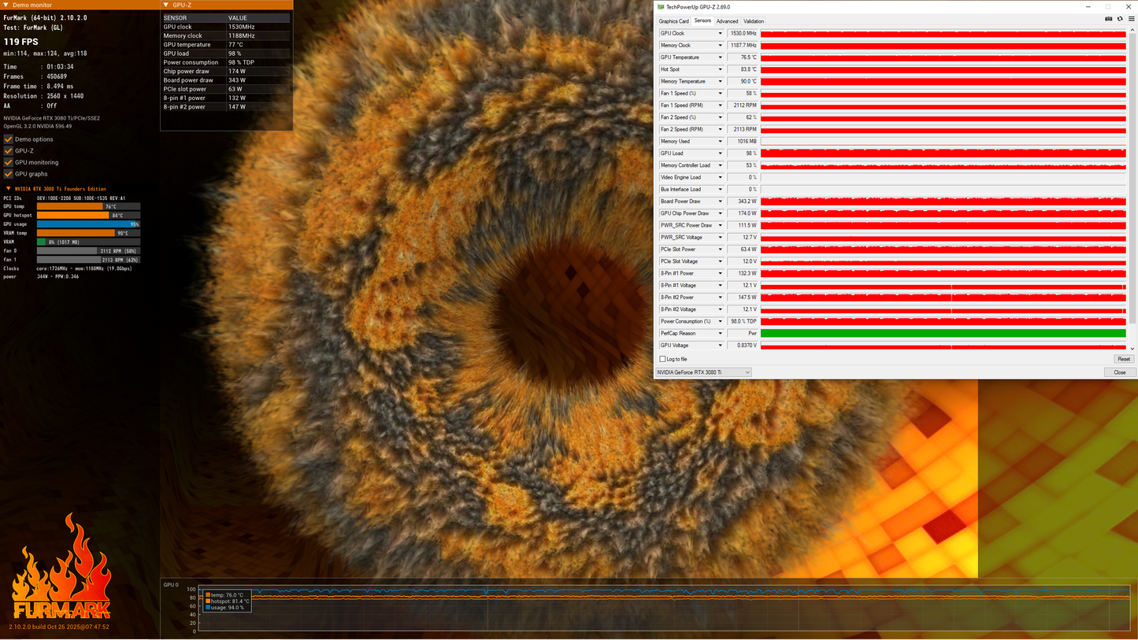Open the Fan 1 Speed (RPM) dropdown
This screenshot has height=640, width=1138.
pos(720,105)
